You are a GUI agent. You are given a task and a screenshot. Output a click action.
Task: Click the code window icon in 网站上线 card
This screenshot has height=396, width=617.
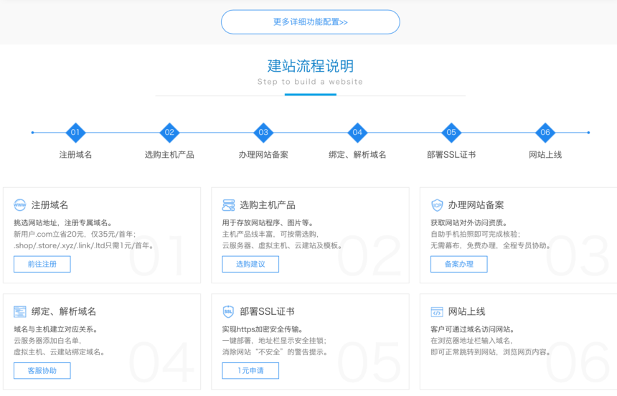tap(437, 312)
